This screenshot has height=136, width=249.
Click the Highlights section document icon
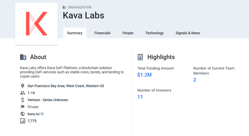click(140, 57)
